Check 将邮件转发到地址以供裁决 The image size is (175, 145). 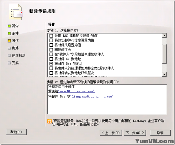pyautogui.click(x=51, y=73)
